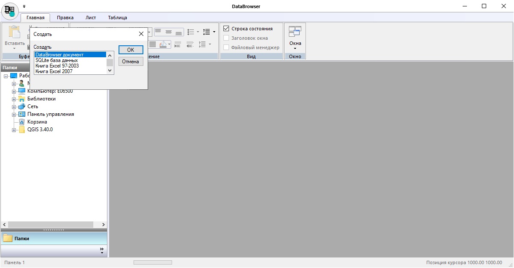Toggle the Строка состояния checkbox
This screenshot has height=268, width=514.
pyautogui.click(x=226, y=29)
